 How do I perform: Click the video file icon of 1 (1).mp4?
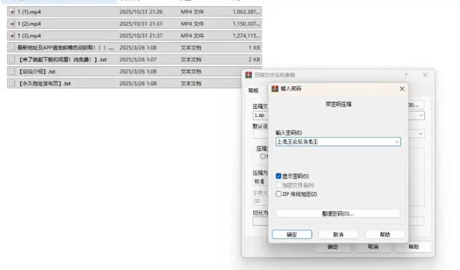point(12,12)
